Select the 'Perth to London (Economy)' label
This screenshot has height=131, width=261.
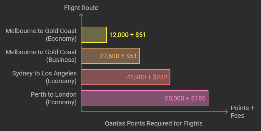point(53,98)
